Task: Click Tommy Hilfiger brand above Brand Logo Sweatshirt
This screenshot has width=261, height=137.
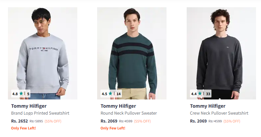Action: pyautogui.click(x=29, y=106)
